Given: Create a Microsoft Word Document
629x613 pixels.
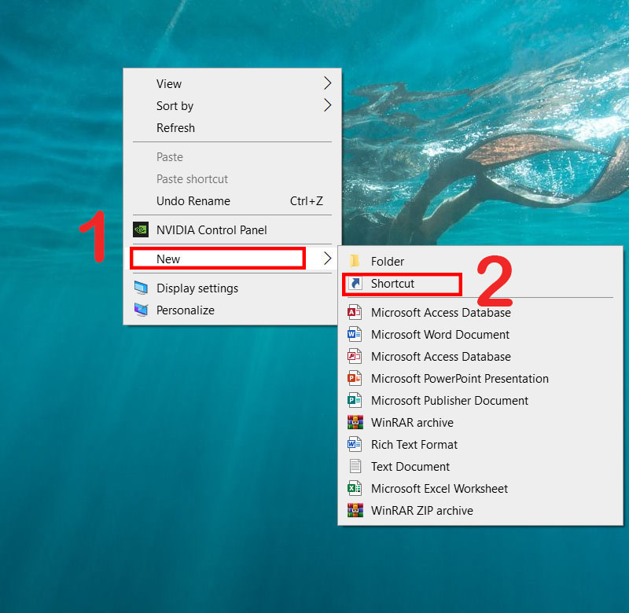Looking at the screenshot, I should (480, 334).
